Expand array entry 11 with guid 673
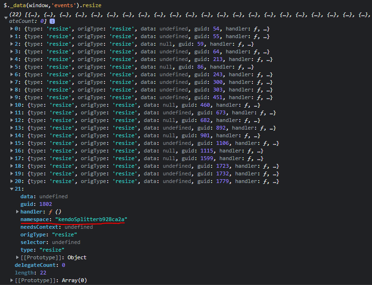The height and width of the screenshot is (285, 372). click(x=11, y=112)
